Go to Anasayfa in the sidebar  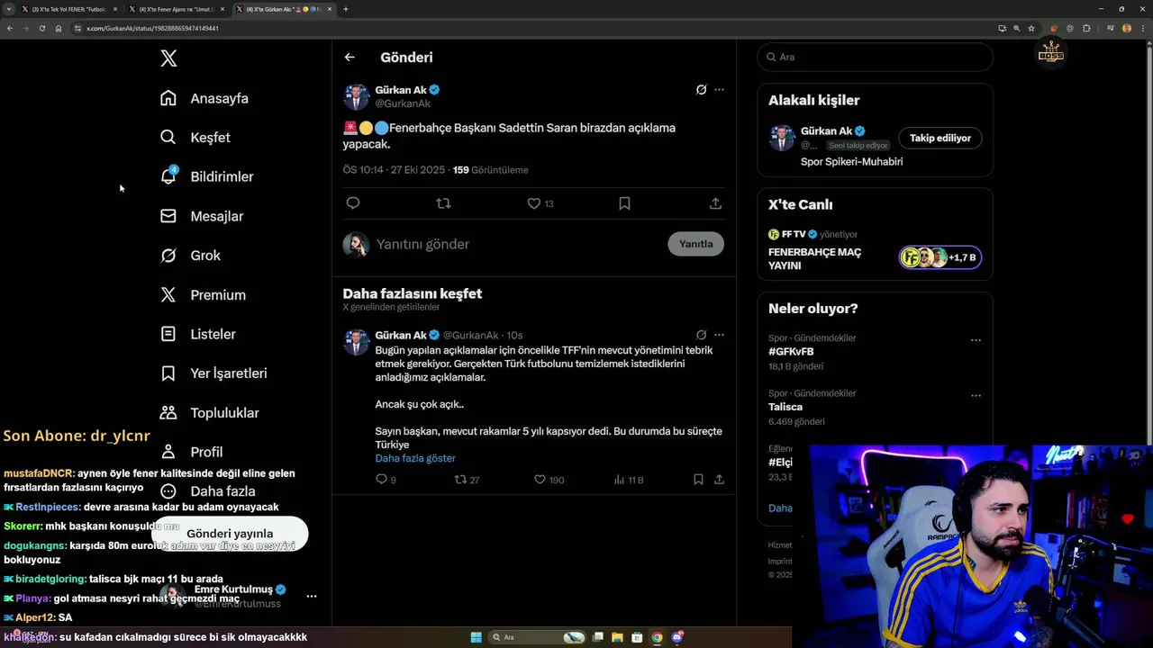204,98
